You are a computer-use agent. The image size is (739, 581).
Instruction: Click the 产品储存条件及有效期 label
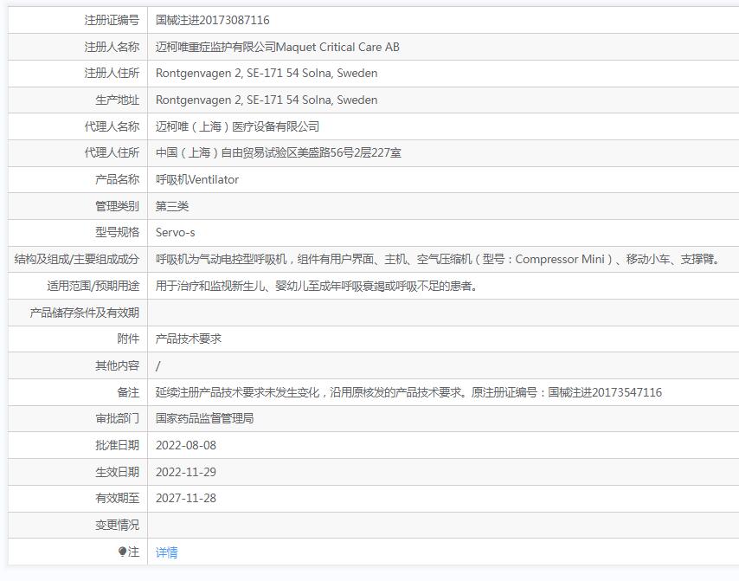point(84,313)
